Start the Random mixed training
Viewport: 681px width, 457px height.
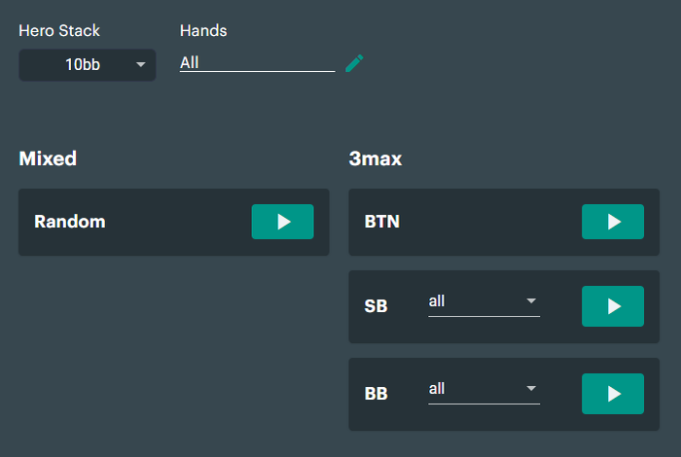(x=282, y=222)
